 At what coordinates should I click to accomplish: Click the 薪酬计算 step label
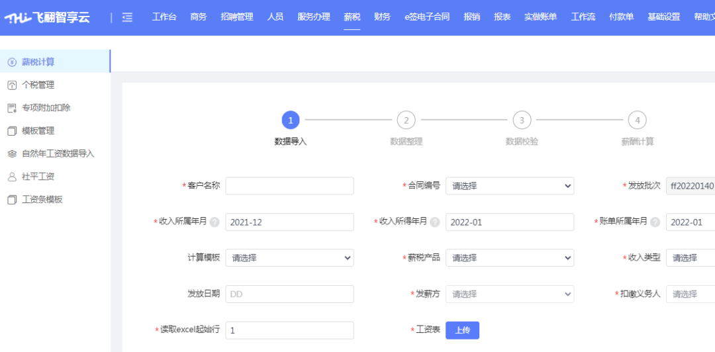(638, 142)
